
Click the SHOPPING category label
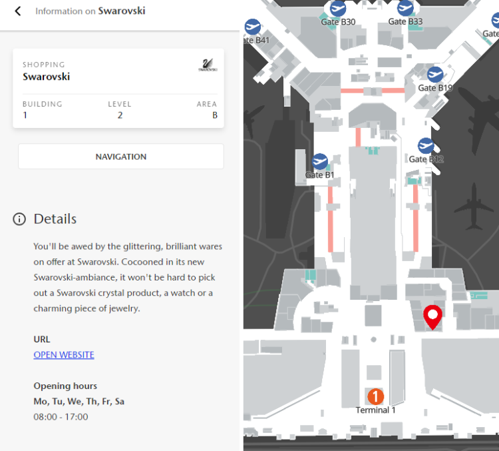click(44, 65)
